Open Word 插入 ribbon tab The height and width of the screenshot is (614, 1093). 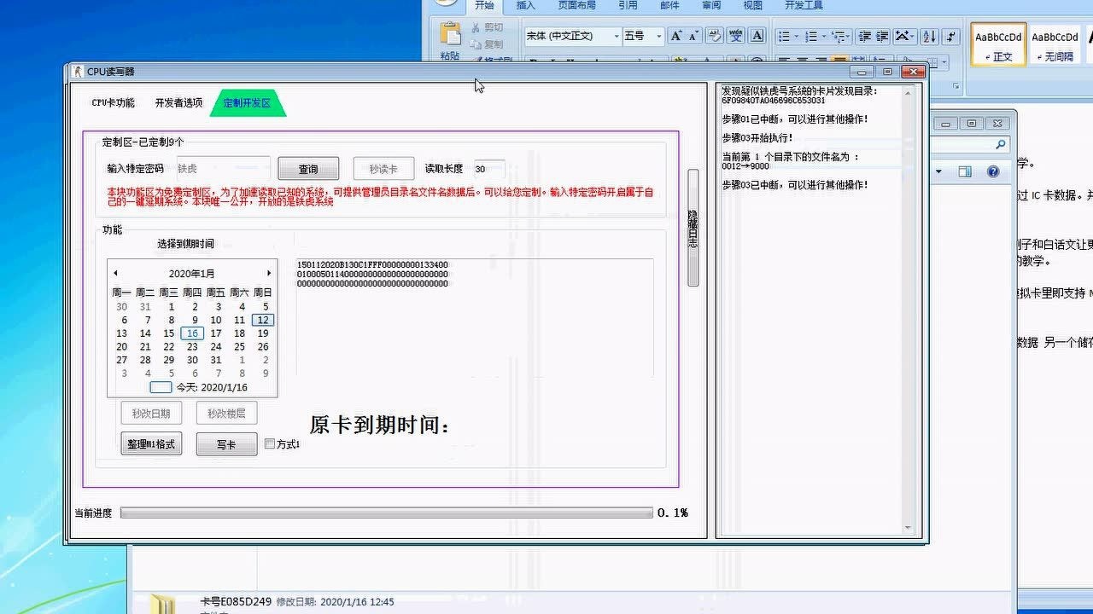tap(526, 5)
